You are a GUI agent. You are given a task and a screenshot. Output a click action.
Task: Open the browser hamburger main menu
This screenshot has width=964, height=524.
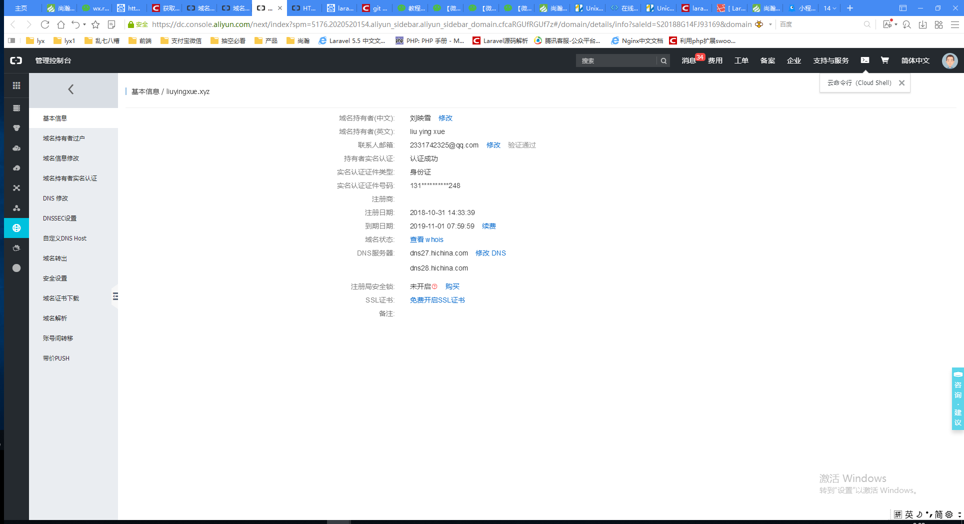(954, 24)
